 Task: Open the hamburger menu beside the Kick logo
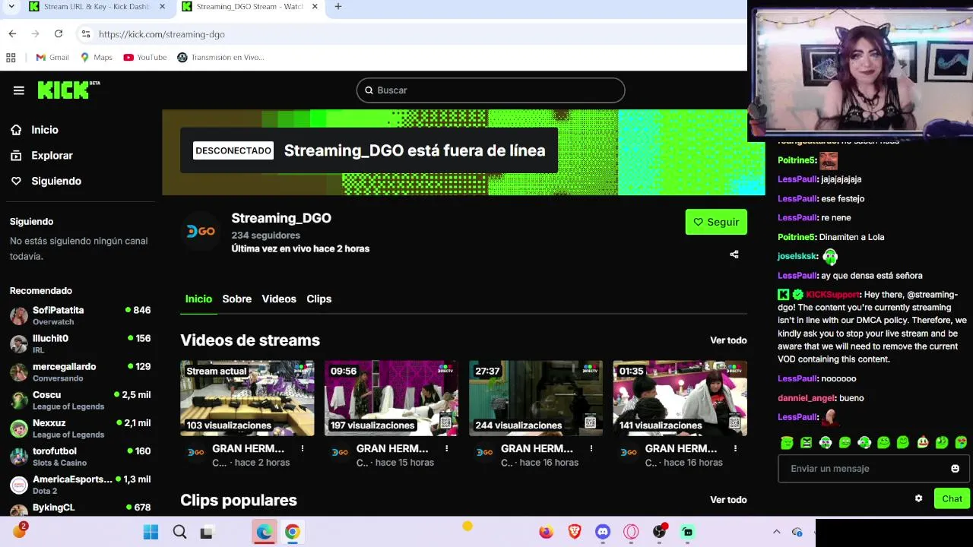click(19, 90)
